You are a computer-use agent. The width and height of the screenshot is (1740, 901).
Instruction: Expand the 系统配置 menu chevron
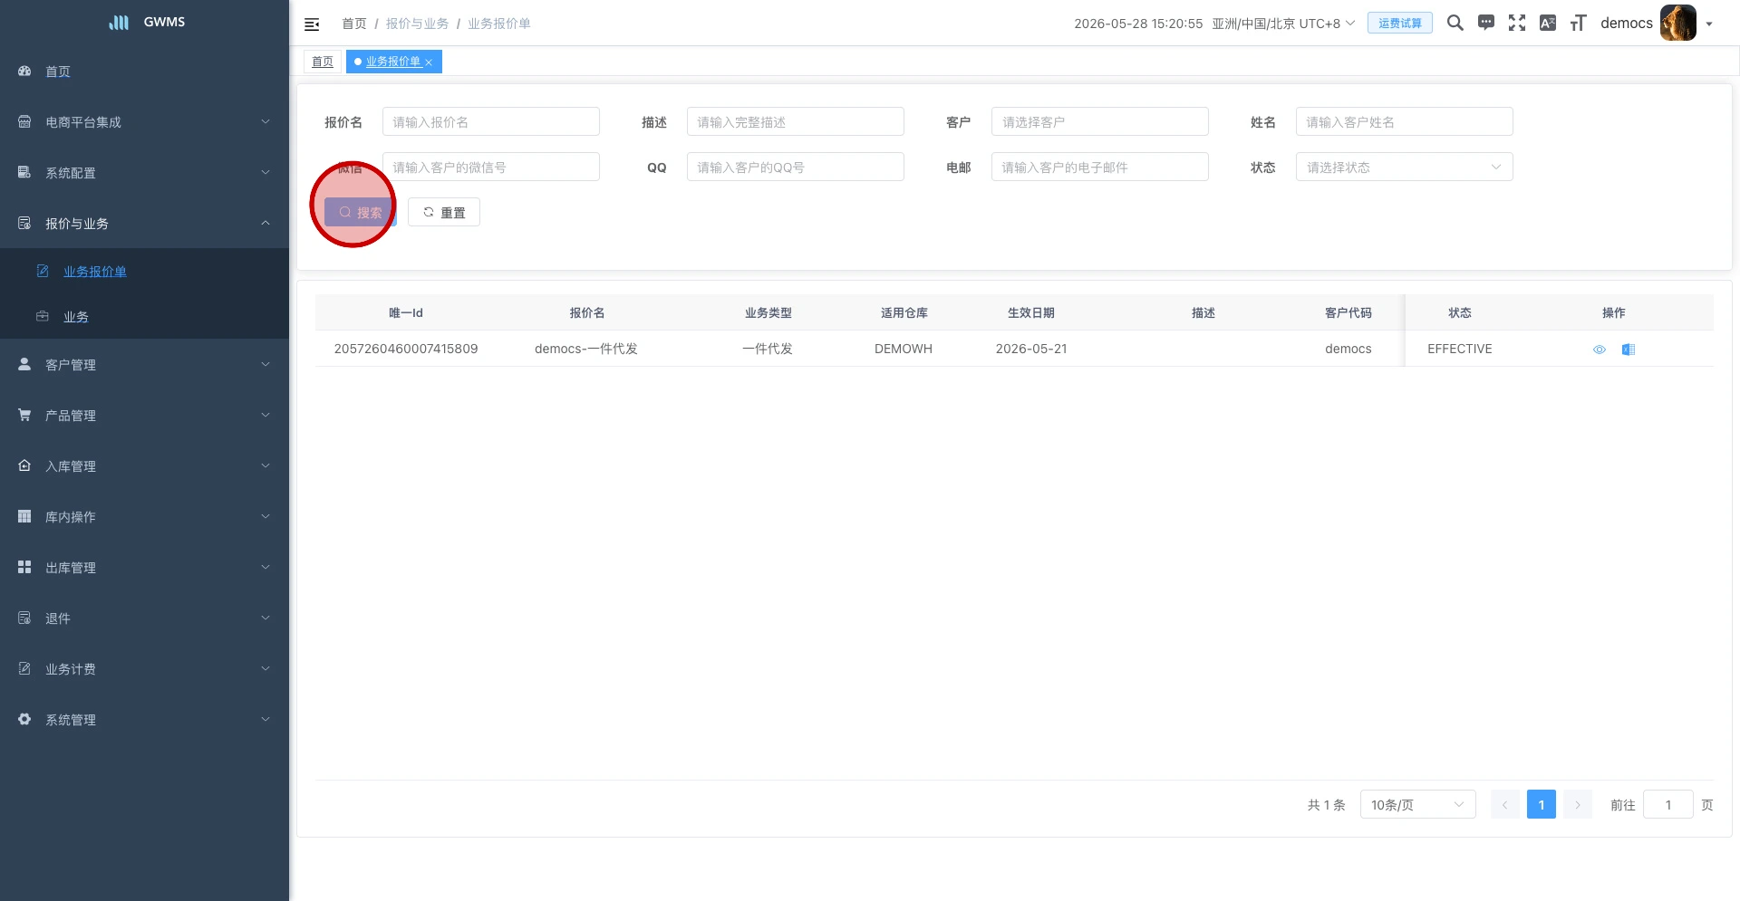(266, 172)
